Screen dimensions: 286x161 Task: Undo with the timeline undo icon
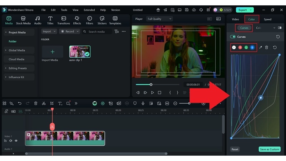pyautogui.click(x=20, y=103)
